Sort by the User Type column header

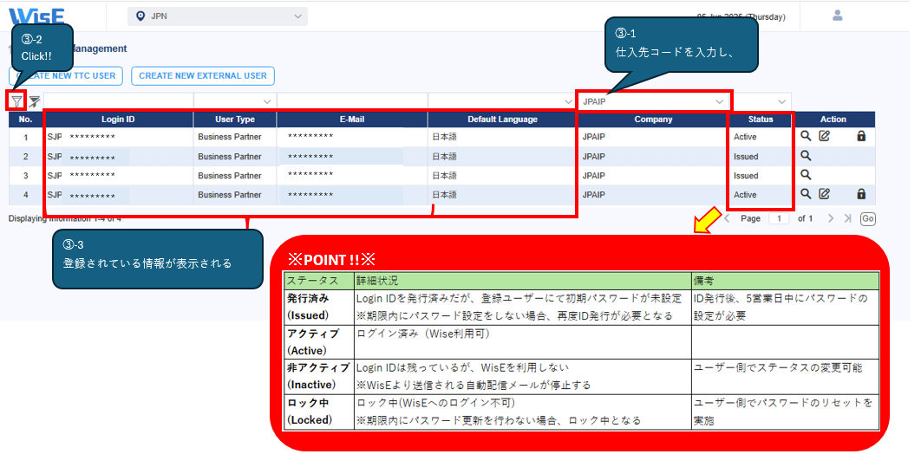235,119
